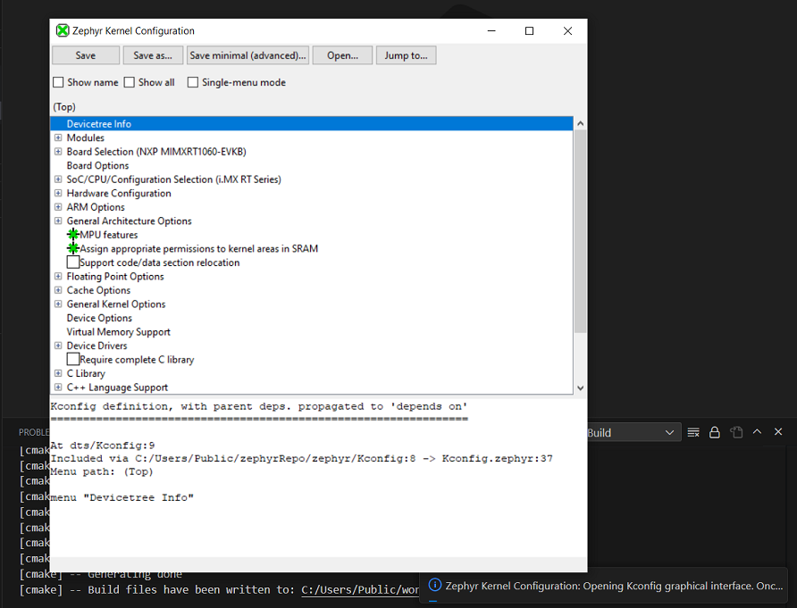Select the Devicetree Info menu entry

98,123
